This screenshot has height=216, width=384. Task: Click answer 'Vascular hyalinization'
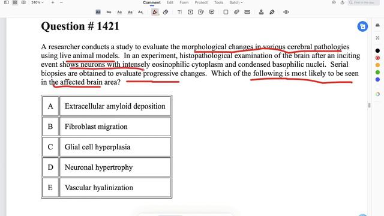point(99,188)
